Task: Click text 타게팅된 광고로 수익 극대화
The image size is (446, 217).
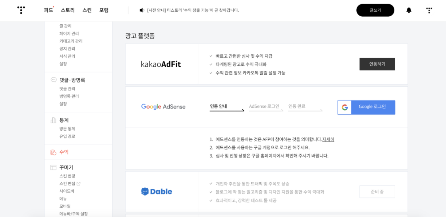Action: (x=241, y=64)
